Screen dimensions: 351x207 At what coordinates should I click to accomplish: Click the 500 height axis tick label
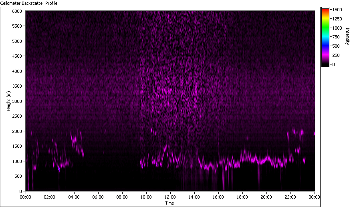[x=18, y=176]
